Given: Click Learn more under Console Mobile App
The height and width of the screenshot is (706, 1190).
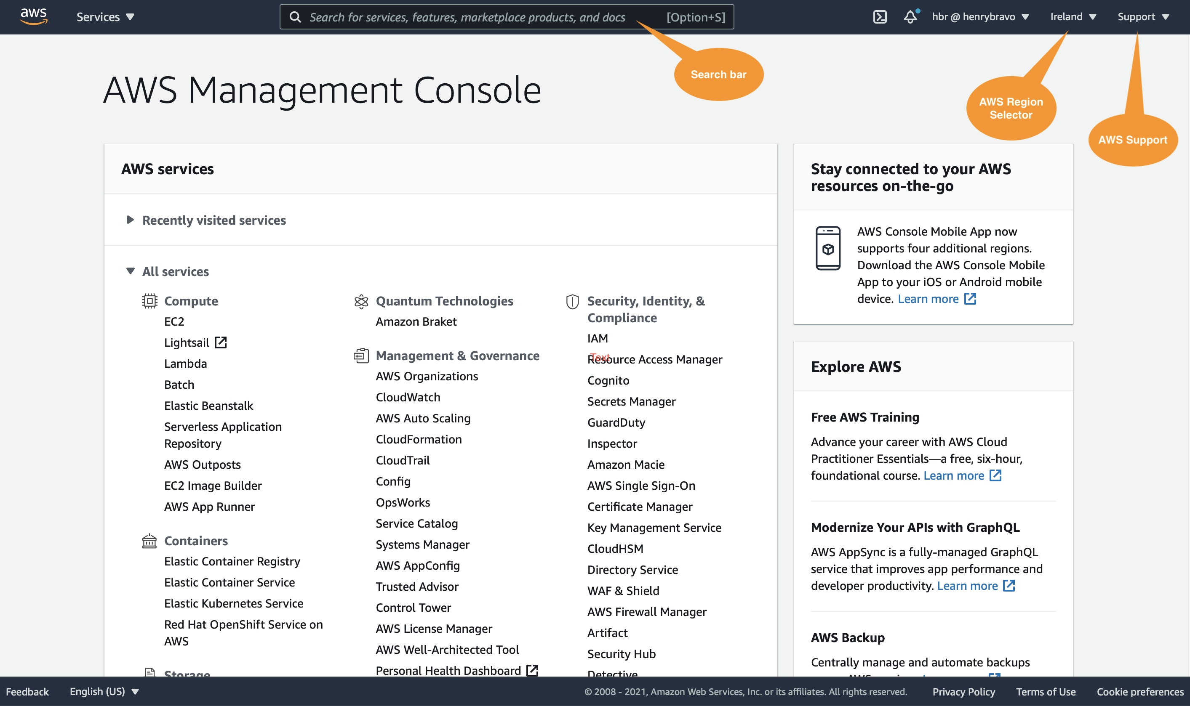Looking at the screenshot, I should tap(928, 299).
